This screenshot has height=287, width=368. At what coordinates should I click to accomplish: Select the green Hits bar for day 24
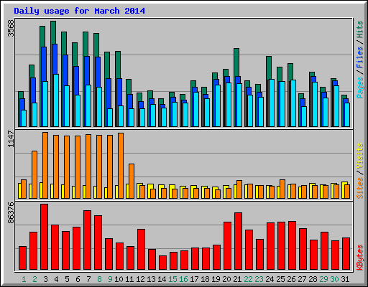pyautogui.click(x=269, y=68)
